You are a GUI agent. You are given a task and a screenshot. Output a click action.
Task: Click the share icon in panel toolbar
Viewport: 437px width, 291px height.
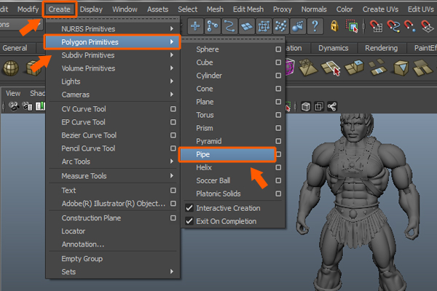click(x=332, y=106)
